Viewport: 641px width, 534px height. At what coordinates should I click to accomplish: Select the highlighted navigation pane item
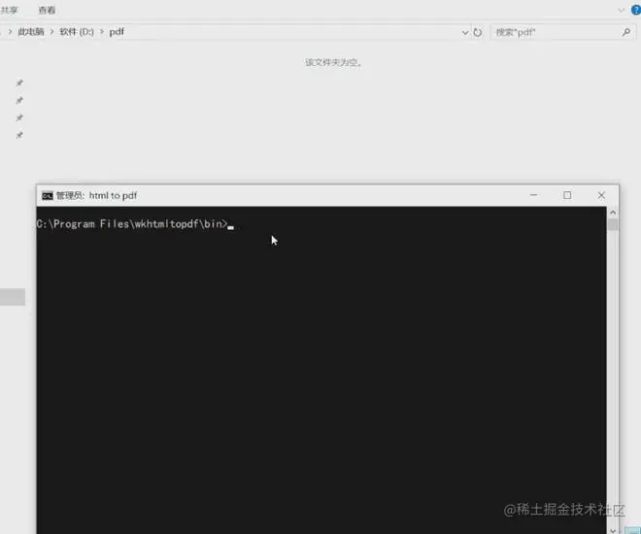[x=13, y=297]
